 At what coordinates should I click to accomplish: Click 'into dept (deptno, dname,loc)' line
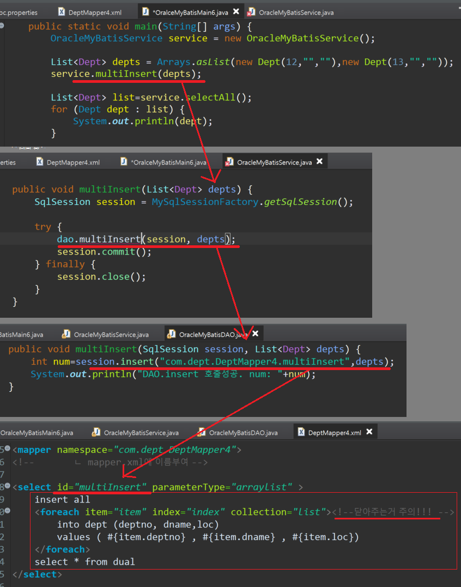pyautogui.click(x=138, y=524)
